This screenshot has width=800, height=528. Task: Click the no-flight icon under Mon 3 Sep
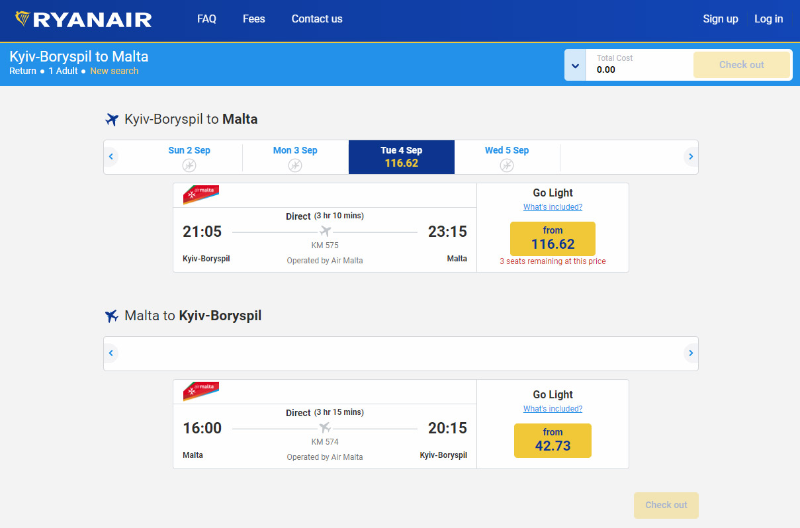(295, 165)
